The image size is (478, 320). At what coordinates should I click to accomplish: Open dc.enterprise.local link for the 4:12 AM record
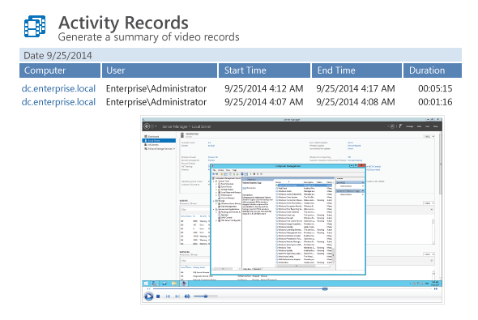[x=58, y=88]
